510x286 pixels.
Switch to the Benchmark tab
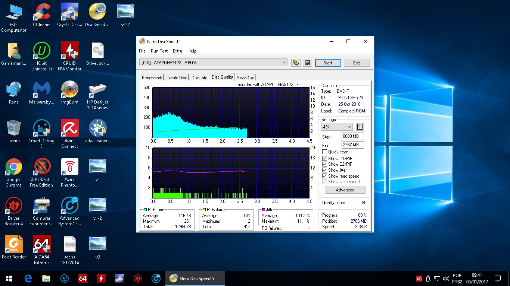152,77
